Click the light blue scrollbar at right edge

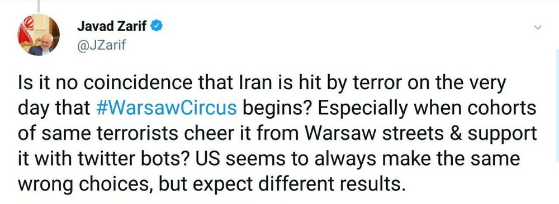tap(557, 126)
